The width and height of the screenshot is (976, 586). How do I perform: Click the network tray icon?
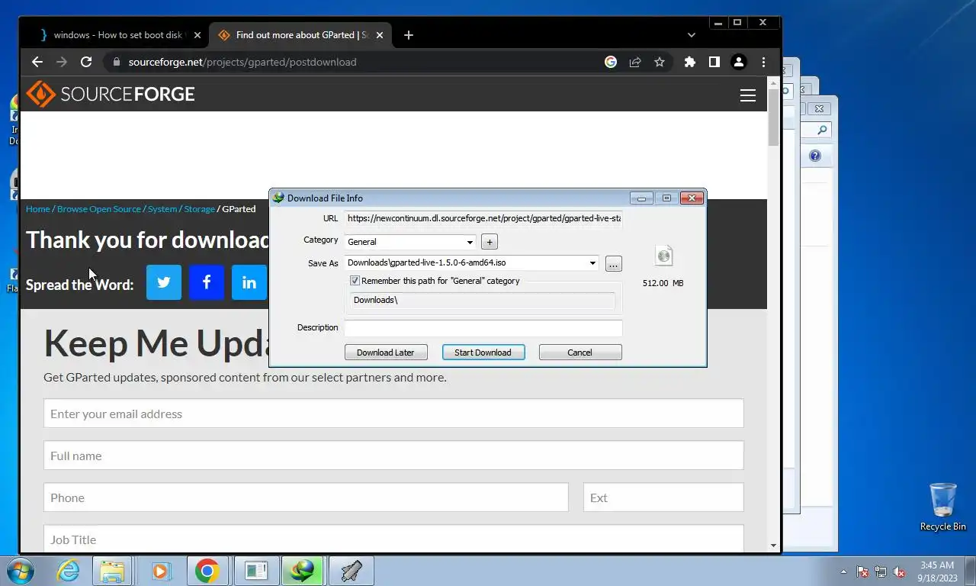(x=881, y=572)
